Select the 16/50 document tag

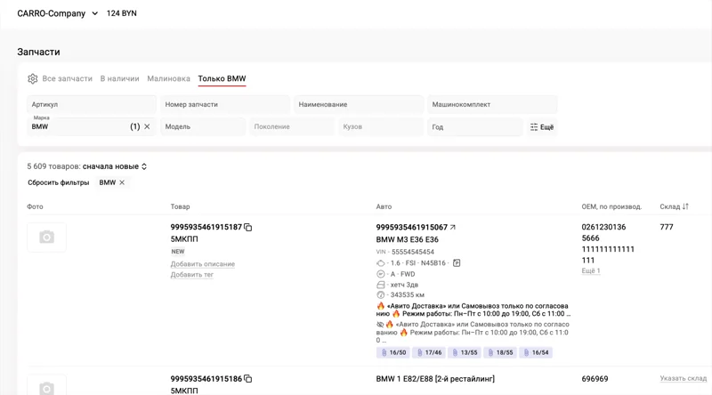392,353
